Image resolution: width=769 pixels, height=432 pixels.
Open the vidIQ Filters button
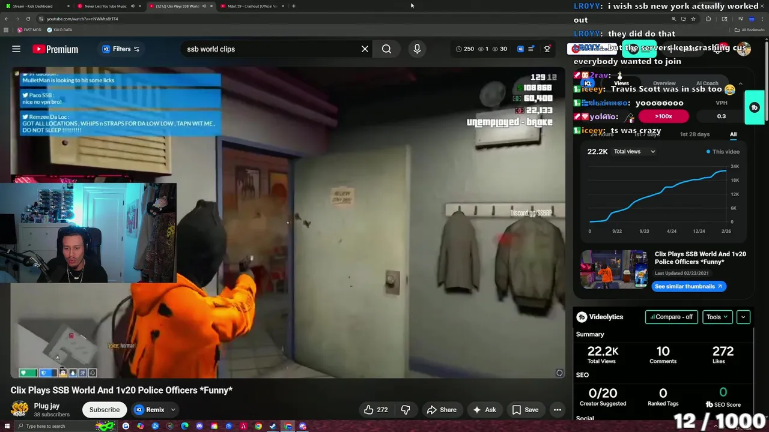click(x=121, y=49)
